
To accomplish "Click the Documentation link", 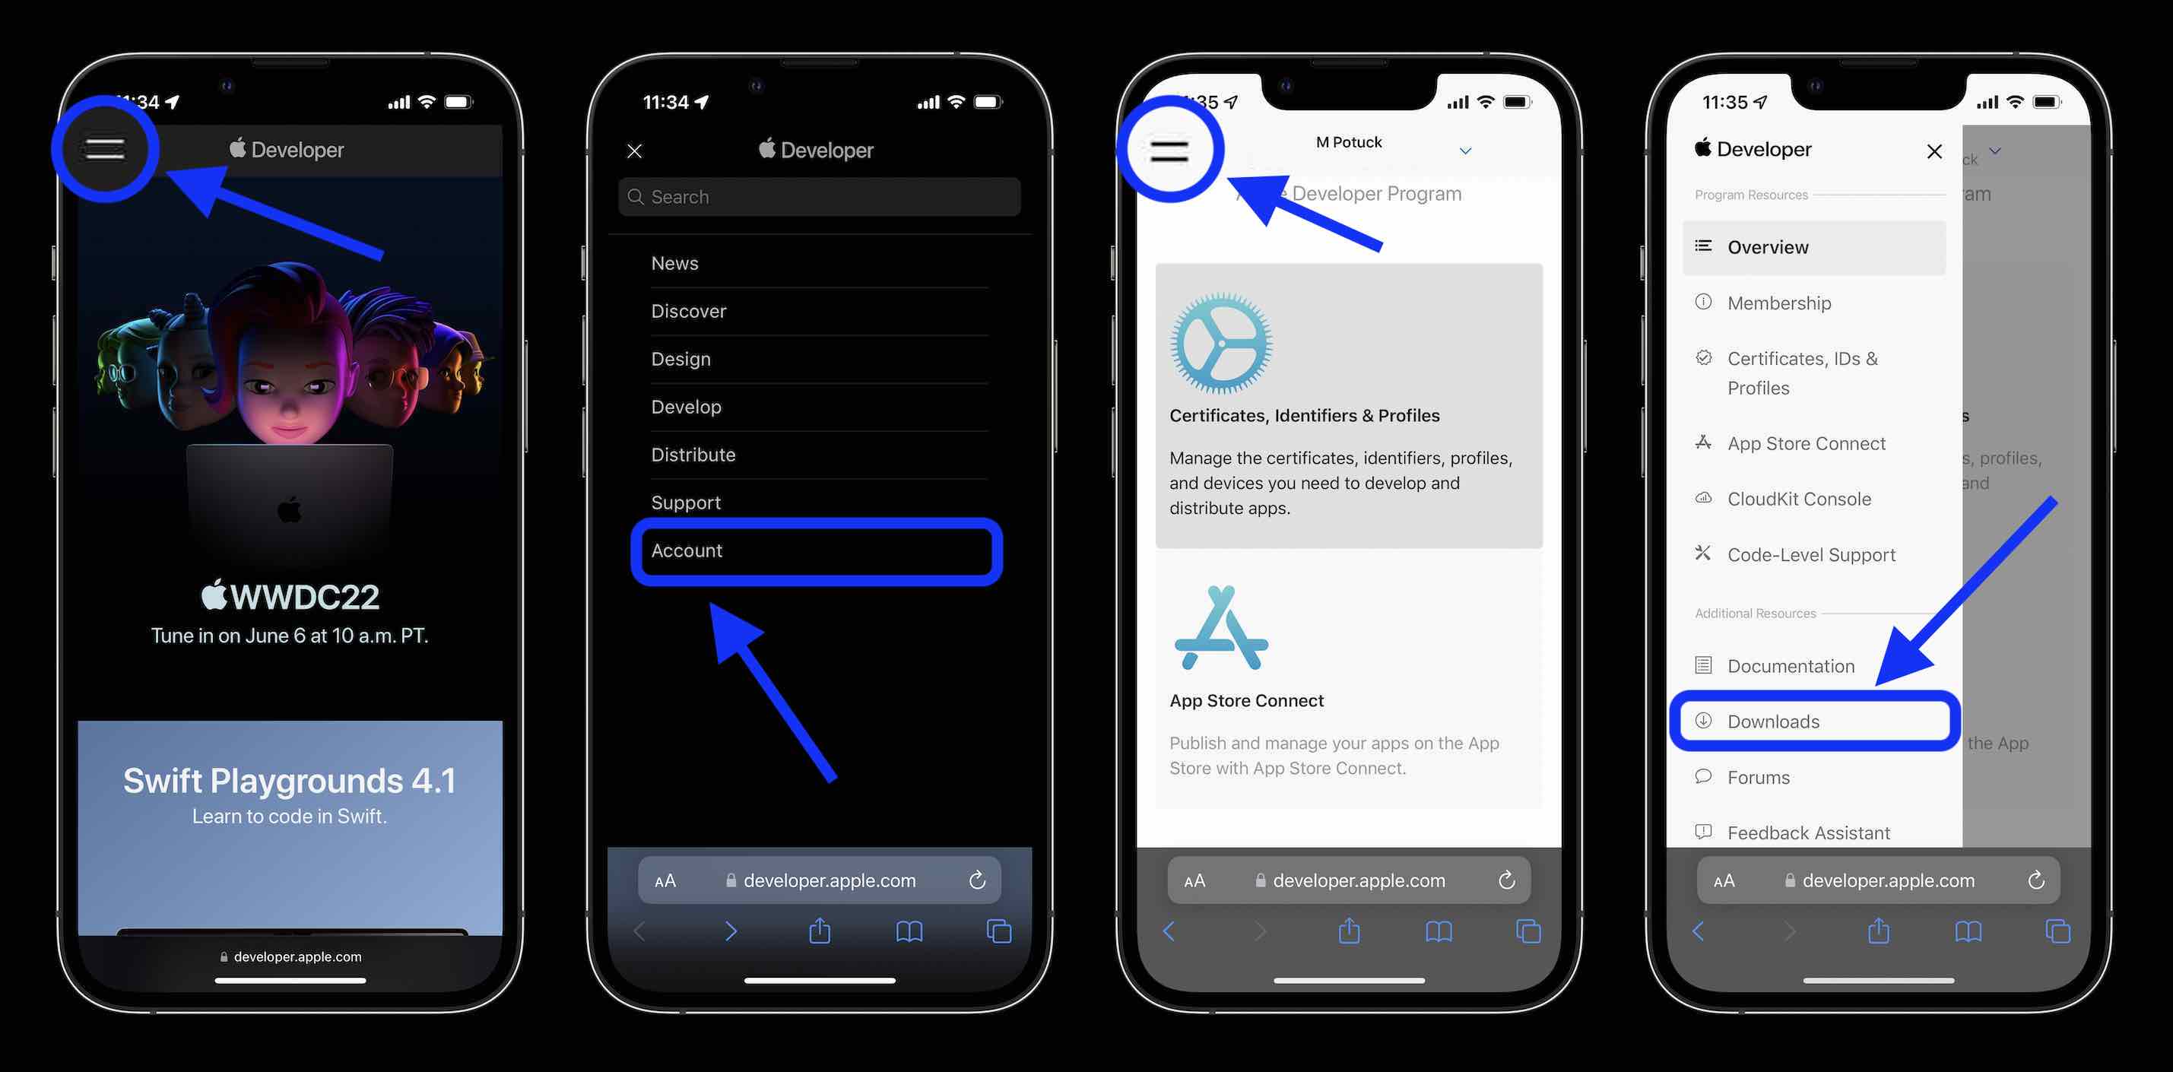I will [1791, 664].
